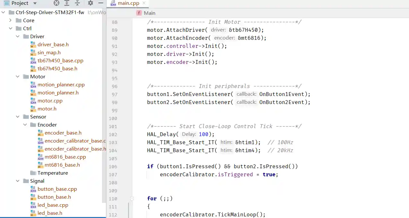This screenshot has height=218, width=409.
Task: Collapse the Encoder folder arrow
Action: point(25,125)
